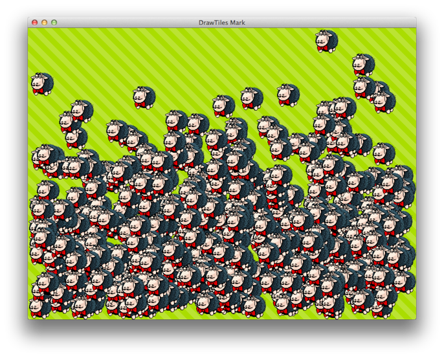
Task: Close the DrawTiles Mark window
Action: pyautogui.click(x=34, y=23)
